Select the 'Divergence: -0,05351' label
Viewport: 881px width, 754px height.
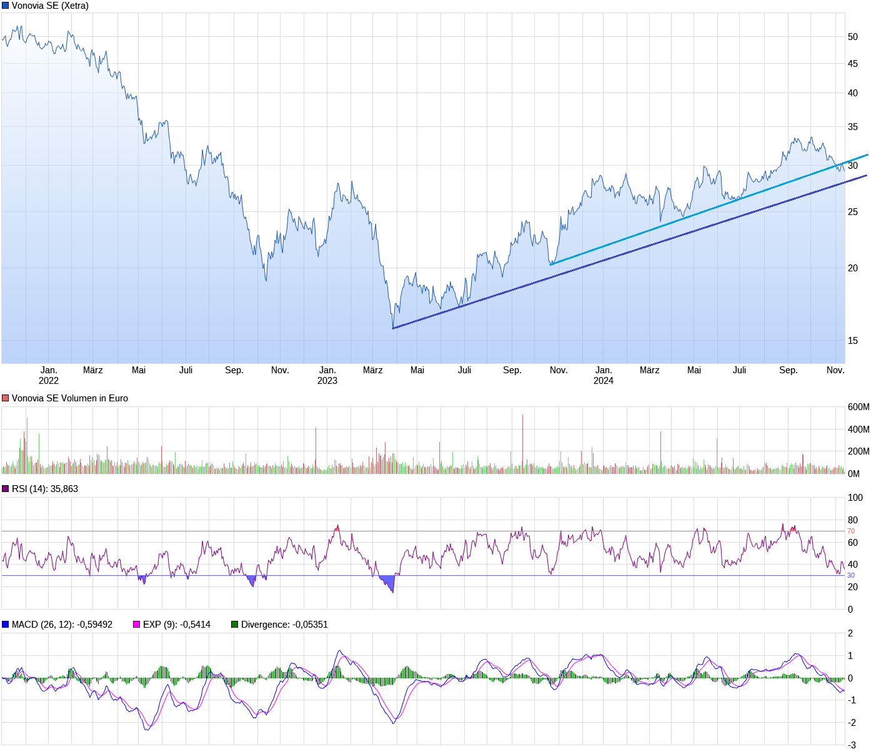tap(284, 625)
